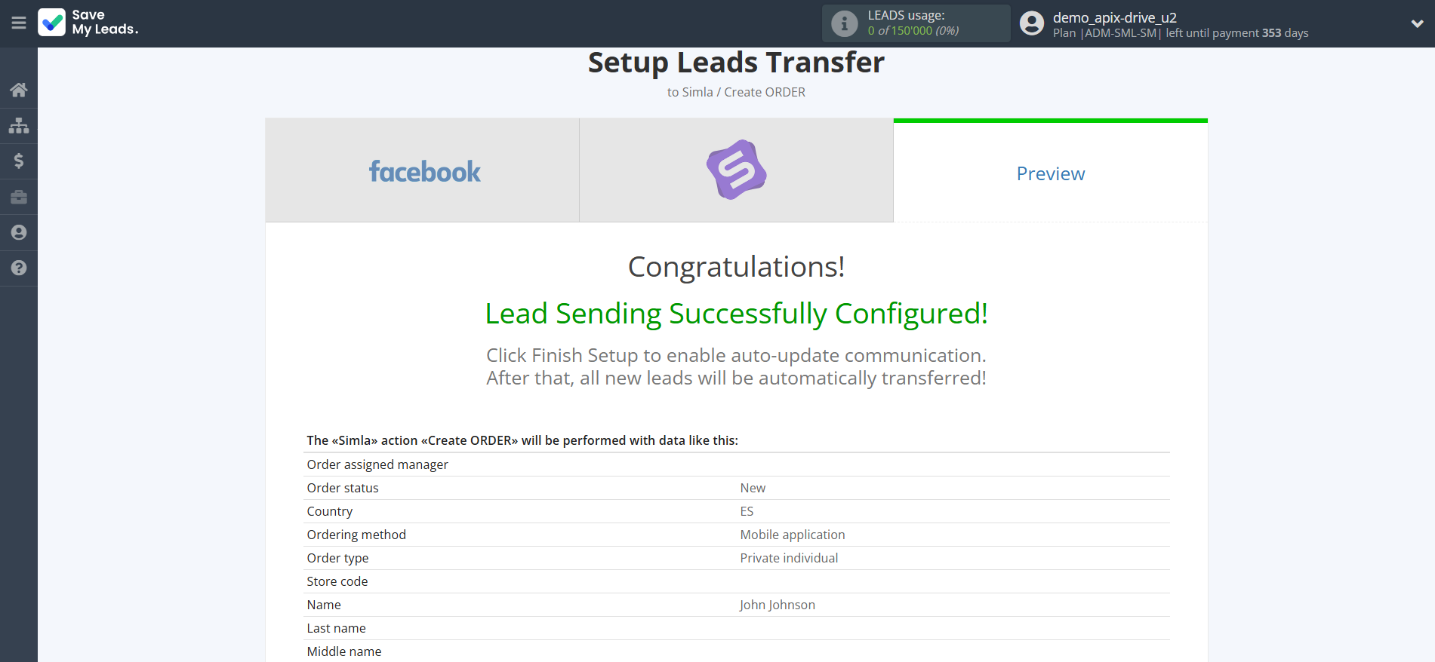Click the LEADS usage counter text
This screenshot has width=1435, height=662.
pyautogui.click(x=913, y=30)
